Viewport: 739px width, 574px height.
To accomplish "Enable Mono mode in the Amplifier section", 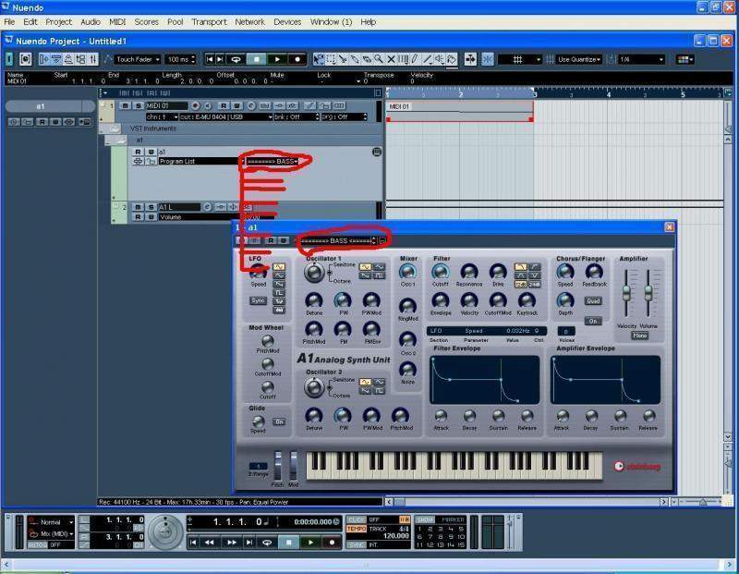I will [x=638, y=335].
